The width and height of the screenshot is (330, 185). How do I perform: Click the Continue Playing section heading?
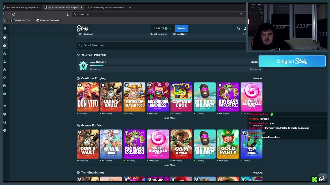[93, 78]
